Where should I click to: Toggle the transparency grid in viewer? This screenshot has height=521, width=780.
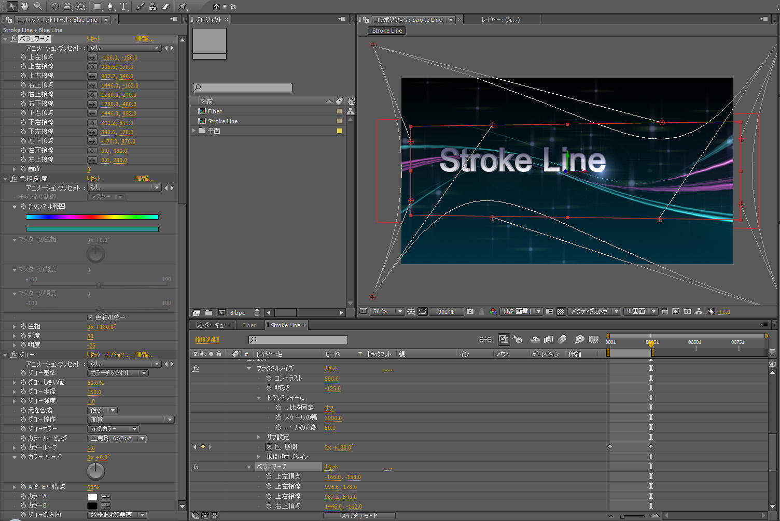coord(561,311)
